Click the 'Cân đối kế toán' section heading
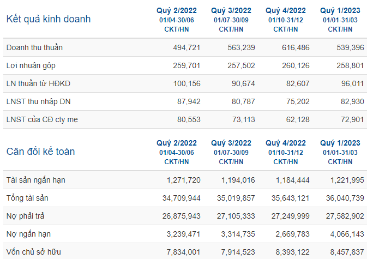 (40, 152)
